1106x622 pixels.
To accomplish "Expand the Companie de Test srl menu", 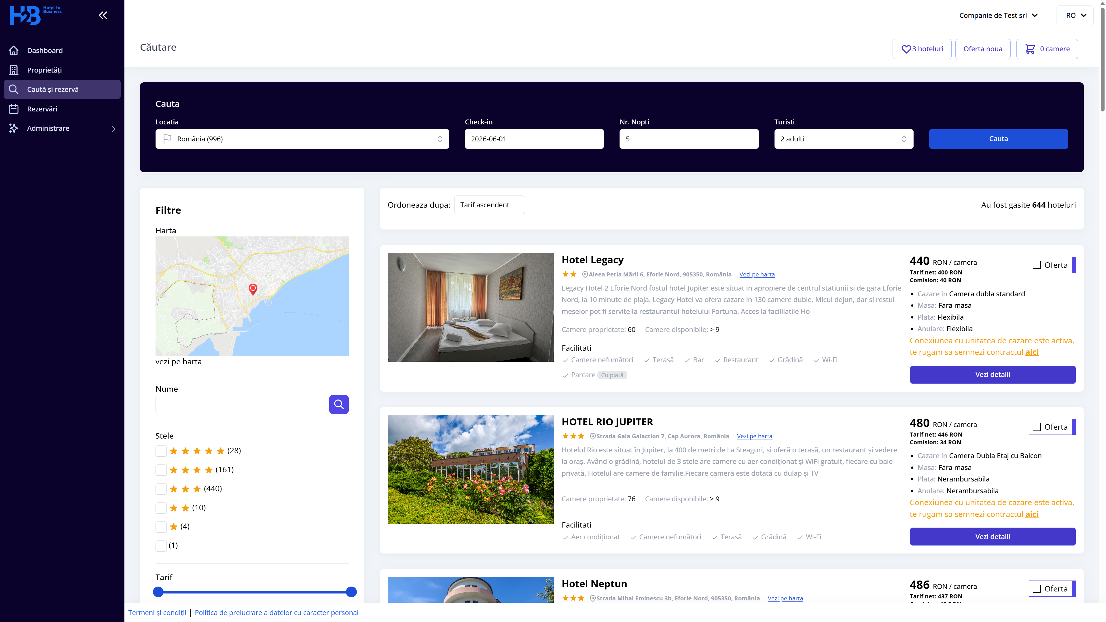I will tap(998, 16).
